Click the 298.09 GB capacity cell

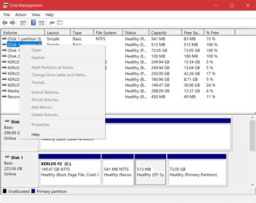(160, 91)
